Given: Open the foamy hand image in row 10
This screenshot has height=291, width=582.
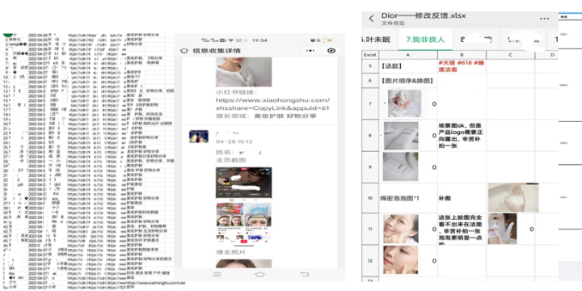Looking at the screenshot, I should [513, 197].
